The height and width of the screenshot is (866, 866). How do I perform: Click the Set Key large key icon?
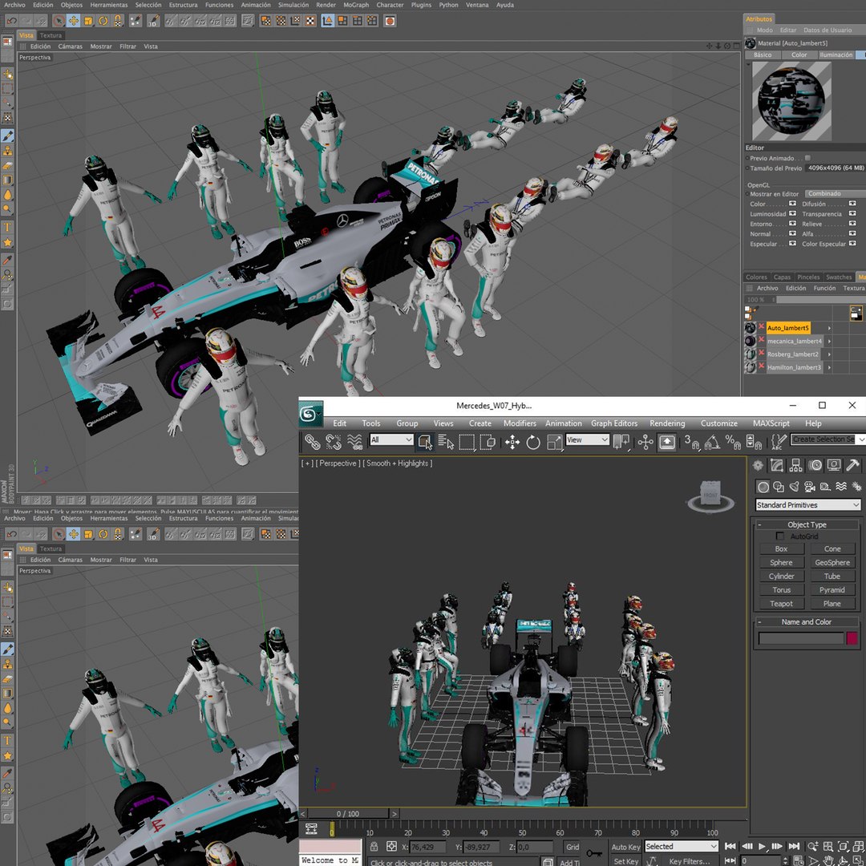(593, 853)
